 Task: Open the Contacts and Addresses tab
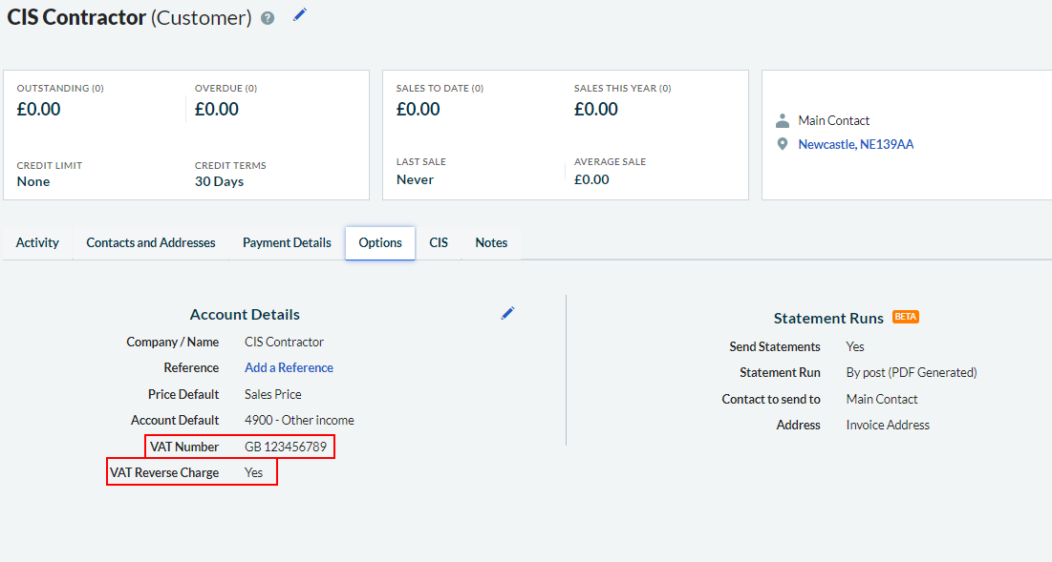(x=151, y=242)
